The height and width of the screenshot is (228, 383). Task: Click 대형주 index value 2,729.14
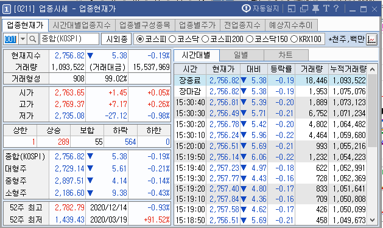(69, 168)
